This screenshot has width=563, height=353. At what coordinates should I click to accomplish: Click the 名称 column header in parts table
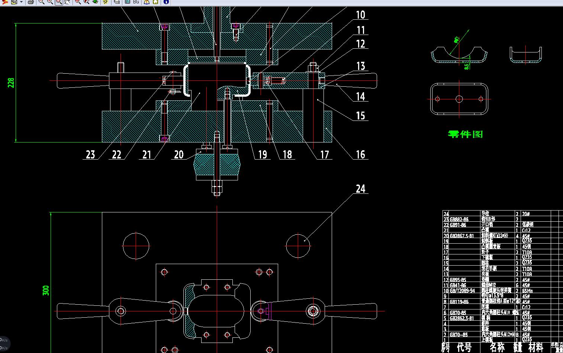(497, 347)
